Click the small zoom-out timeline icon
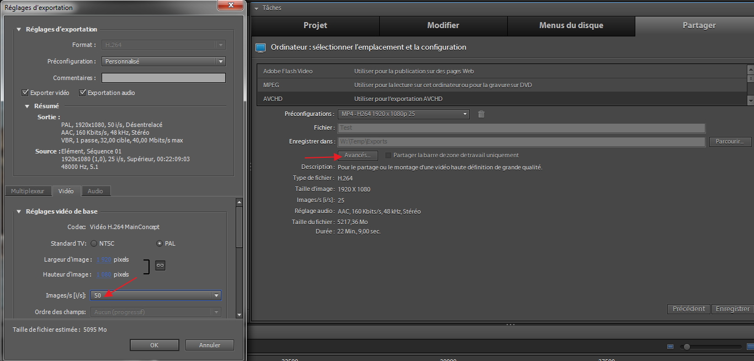The image size is (754, 361). pos(670,347)
